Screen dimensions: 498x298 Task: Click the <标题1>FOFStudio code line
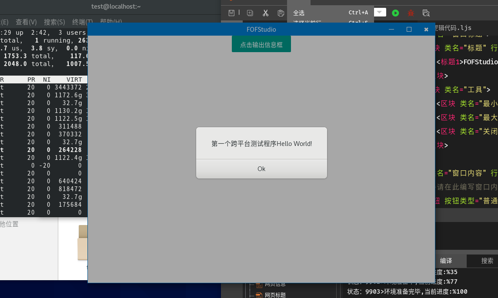467,62
